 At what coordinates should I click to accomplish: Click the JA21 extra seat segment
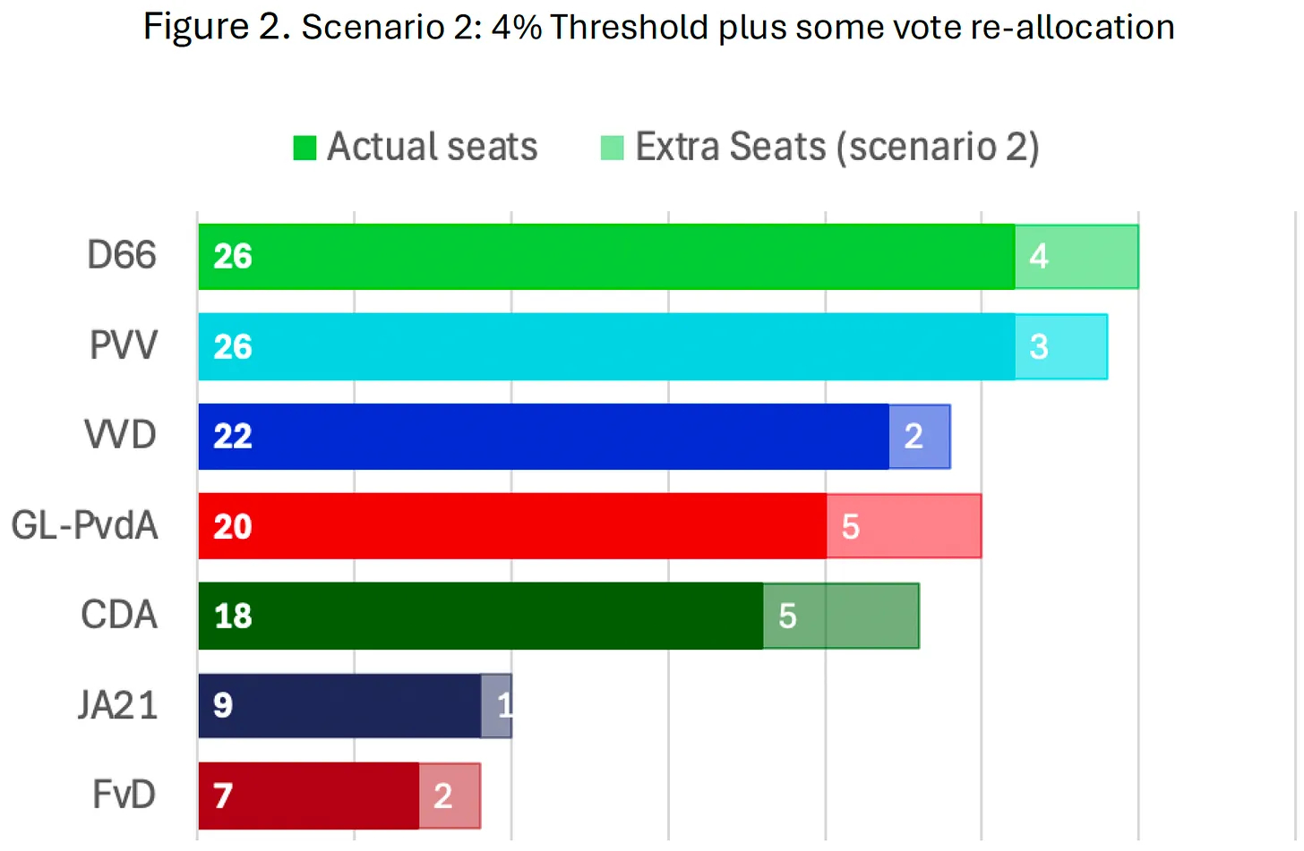pos(496,706)
